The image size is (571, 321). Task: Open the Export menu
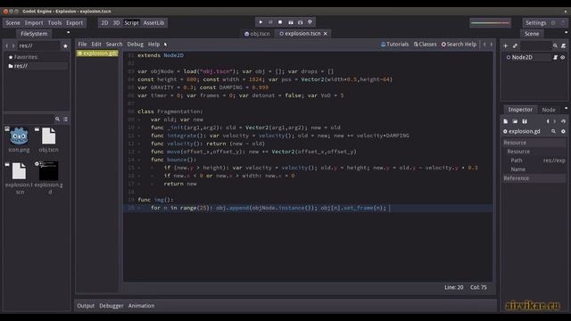pos(74,22)
